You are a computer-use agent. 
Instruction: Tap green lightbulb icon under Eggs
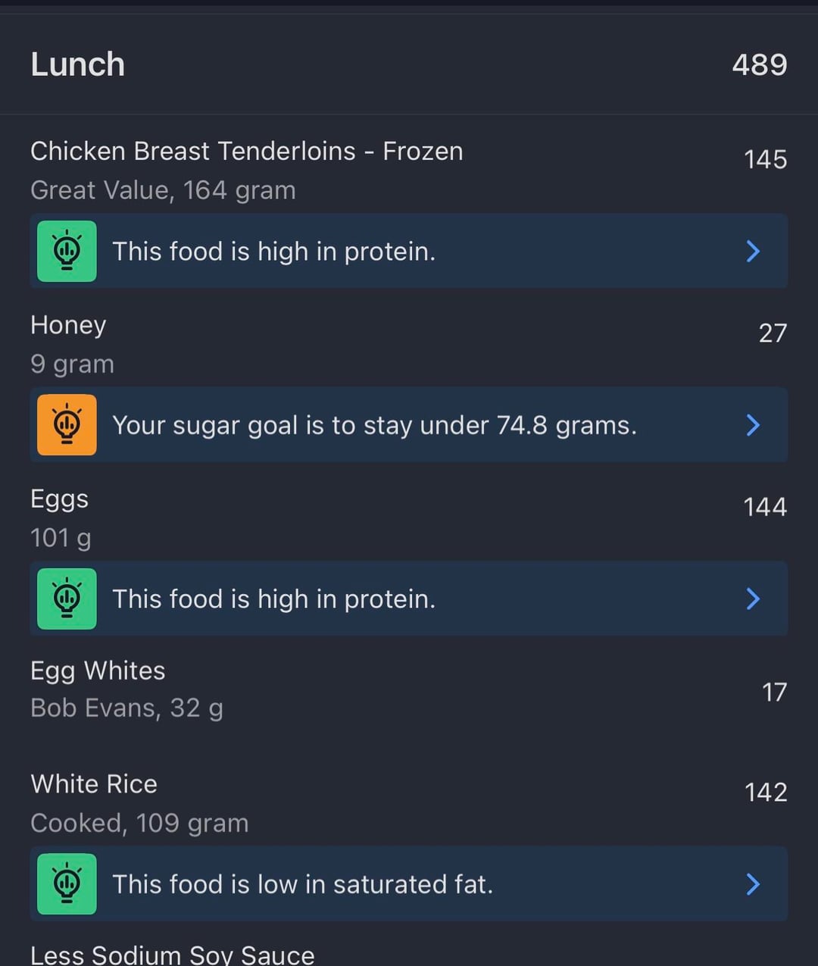coord(67,599)
